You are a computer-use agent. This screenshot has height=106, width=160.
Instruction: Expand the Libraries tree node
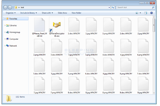tap(5, 25)
